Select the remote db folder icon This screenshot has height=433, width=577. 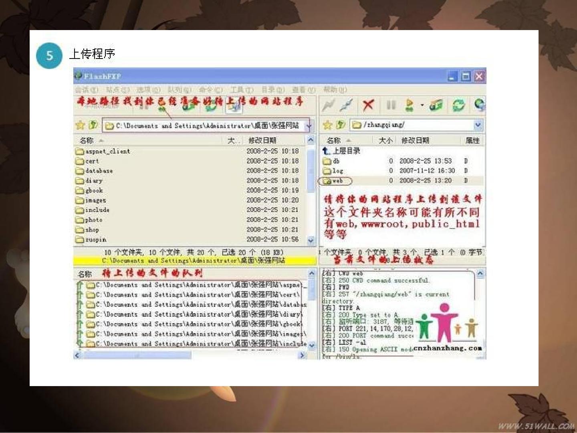click(x=327, y=161)
